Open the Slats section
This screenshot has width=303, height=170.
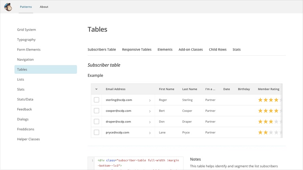click(x=21, y=89)
